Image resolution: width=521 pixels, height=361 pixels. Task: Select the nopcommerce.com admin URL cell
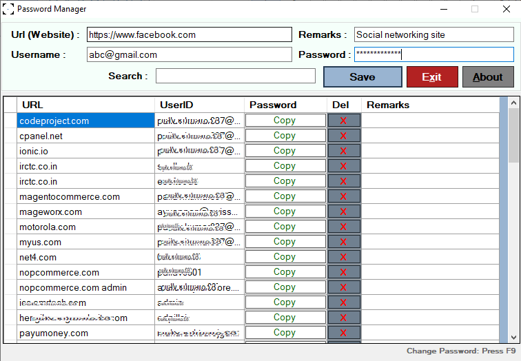[85, 287]
